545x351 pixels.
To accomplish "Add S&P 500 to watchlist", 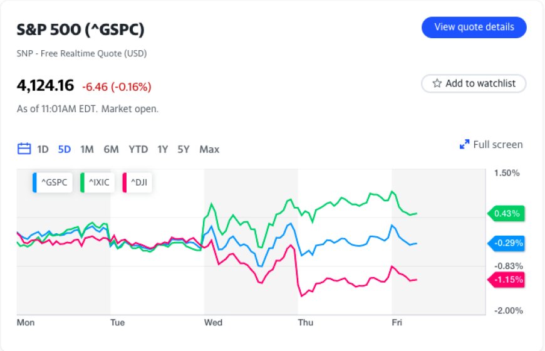I will click(474, 83).
